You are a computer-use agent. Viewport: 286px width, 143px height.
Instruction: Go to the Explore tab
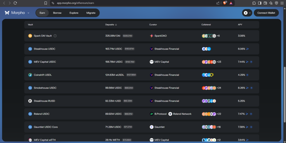(74, 13)
